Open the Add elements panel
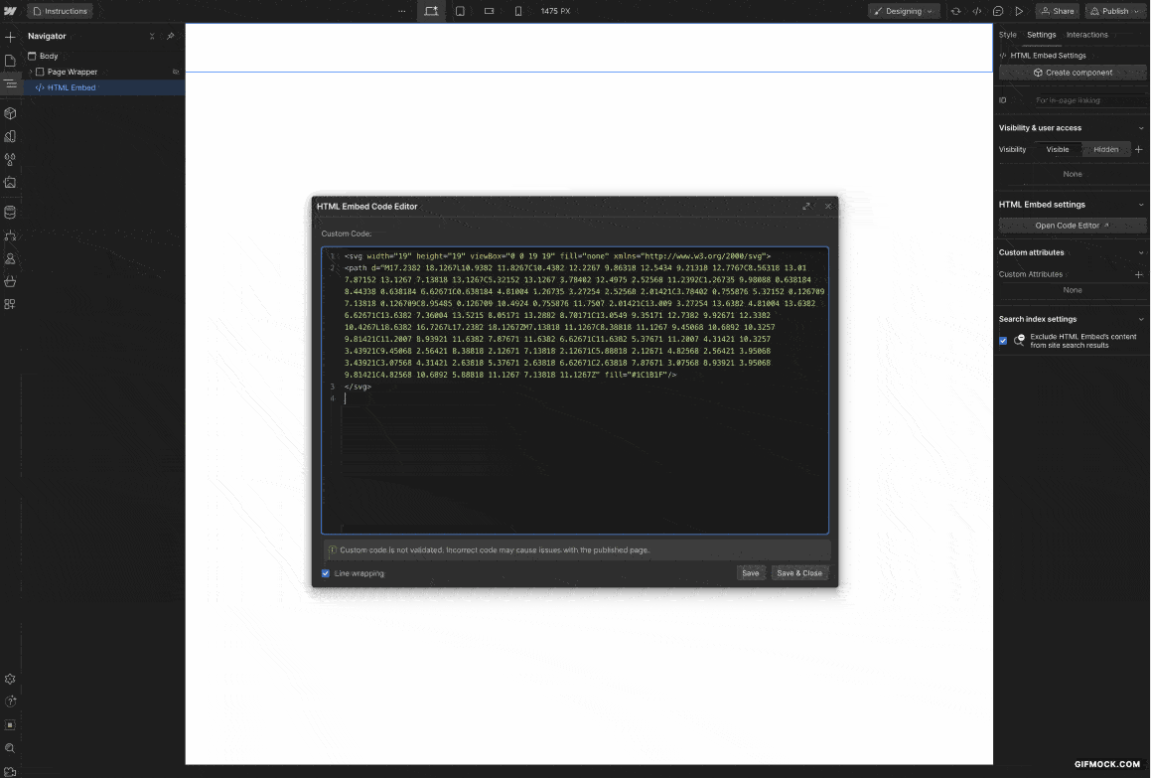 pyautogui.click(x=10, y=37)
